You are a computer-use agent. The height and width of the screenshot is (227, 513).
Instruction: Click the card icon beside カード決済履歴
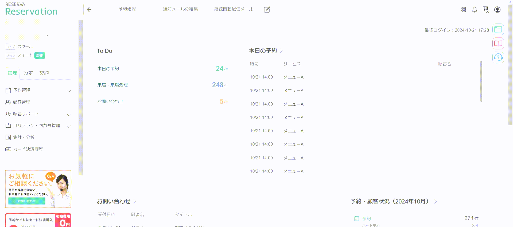[8, 149]
